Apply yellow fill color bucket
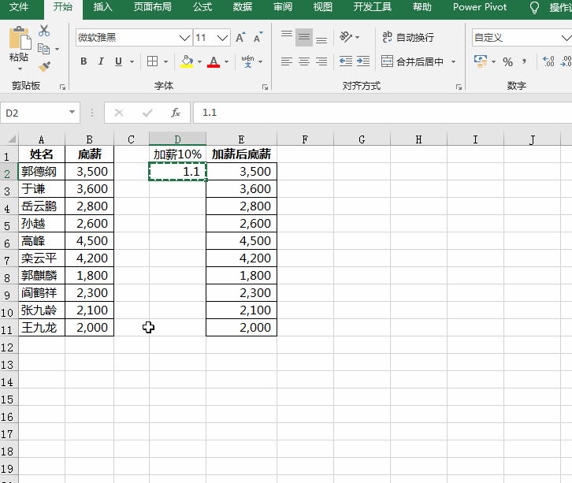The image size is (572, 483). (x=187, y=61)
